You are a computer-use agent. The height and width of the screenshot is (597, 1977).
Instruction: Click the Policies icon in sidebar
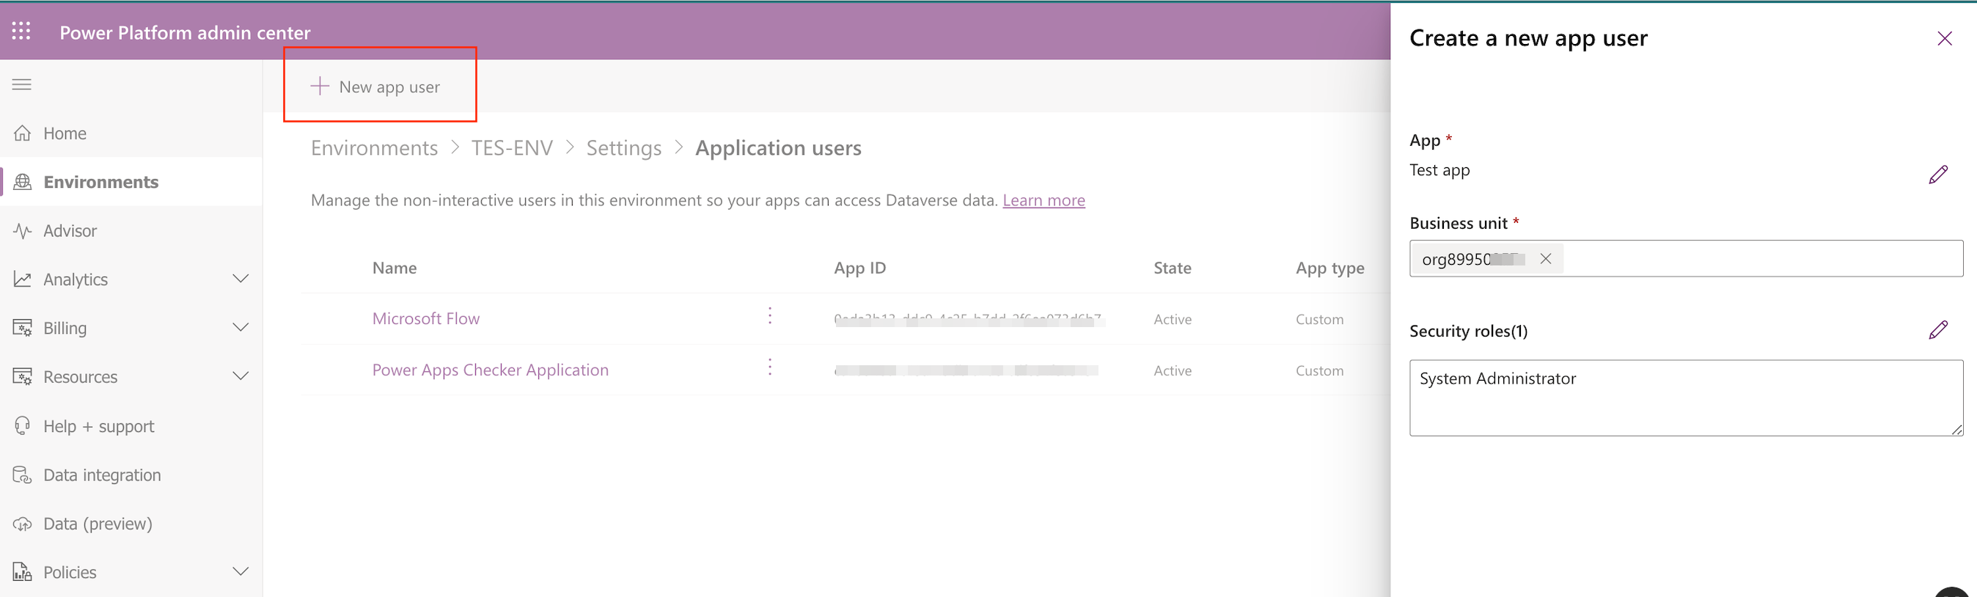23,573
